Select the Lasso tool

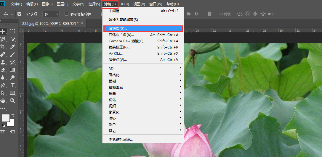pyautogui.click(x=3, y=39)
